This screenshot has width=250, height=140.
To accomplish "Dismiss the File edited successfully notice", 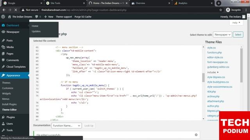I will [x=196, y=135].
